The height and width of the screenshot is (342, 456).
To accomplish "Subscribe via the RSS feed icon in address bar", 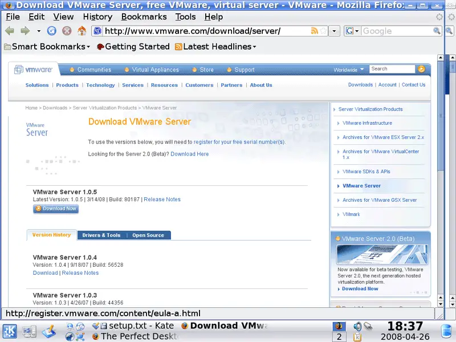I will 315,31.
